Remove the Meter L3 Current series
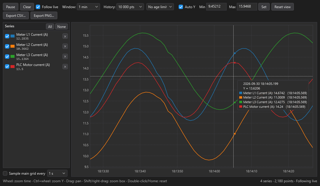 click(65, 56)
